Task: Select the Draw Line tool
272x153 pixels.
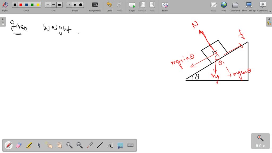Action: pyautogui.click(x=100, y=145)
